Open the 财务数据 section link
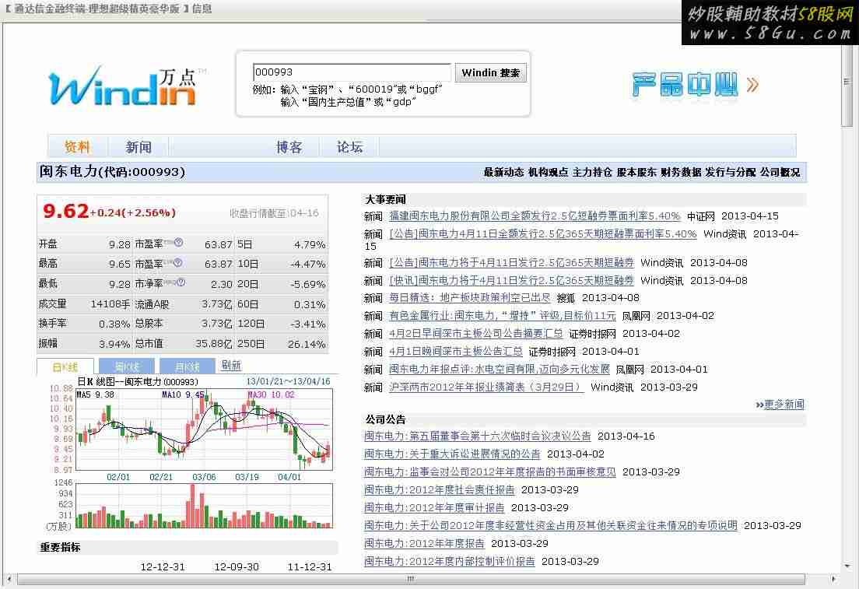The image size is (859, 589). (681, 172)
